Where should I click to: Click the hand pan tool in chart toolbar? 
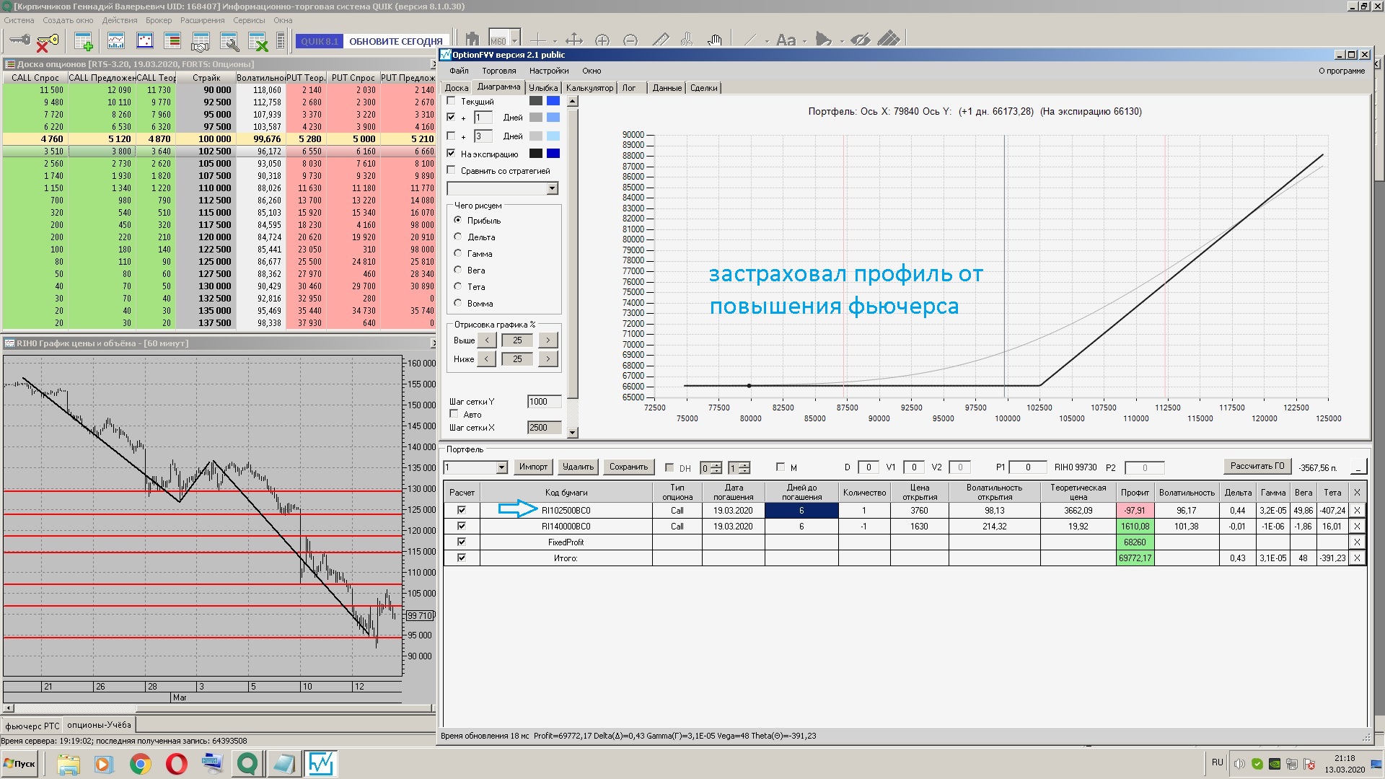click(714, 40)
